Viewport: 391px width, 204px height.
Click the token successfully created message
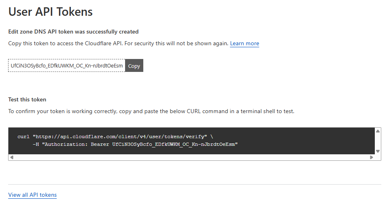[73, 32]
